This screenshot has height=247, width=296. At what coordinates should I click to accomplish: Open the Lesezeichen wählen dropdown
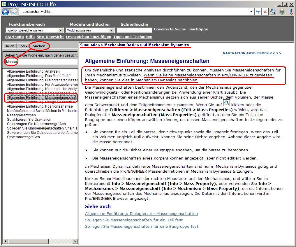point(251,12)
